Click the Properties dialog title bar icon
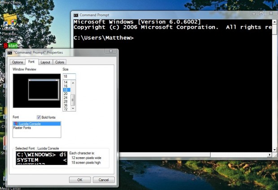Image resolution: width=278 pixels, height=190 pixels. [10, 52]
